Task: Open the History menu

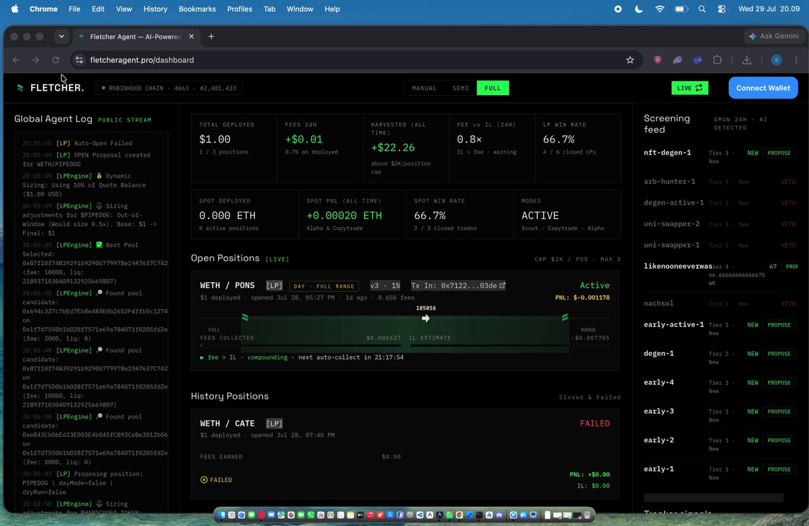Action: pyautogui.click(x=155, y=9)
